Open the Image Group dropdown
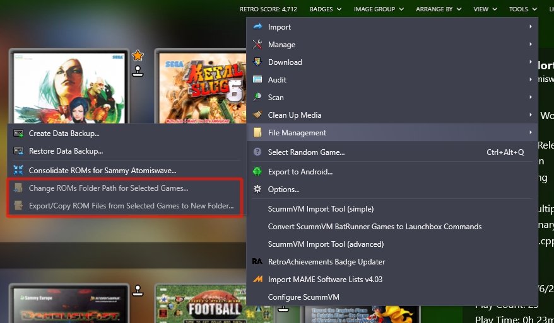554x323 pixels. [x=379, y=9]
